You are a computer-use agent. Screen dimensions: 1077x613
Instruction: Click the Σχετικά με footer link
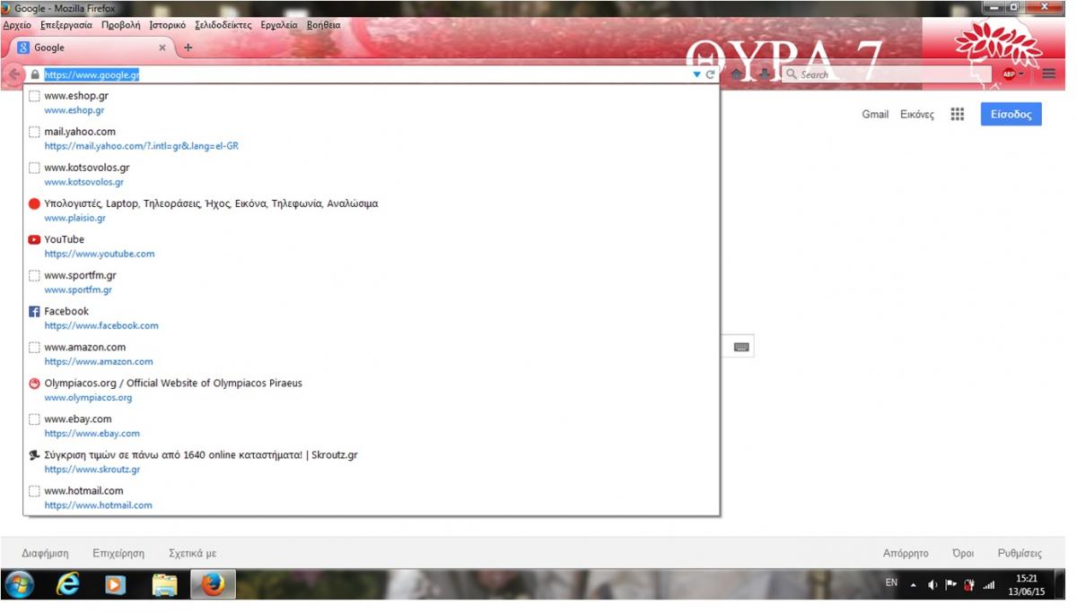(192, 553)
